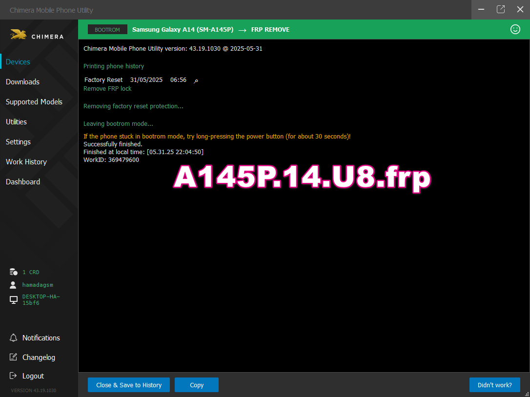The width and height of the screenshot is (530, 397).
Task: Click the DESKTOP-HA-15bf6 computer name
Action: tap(41, 299)
